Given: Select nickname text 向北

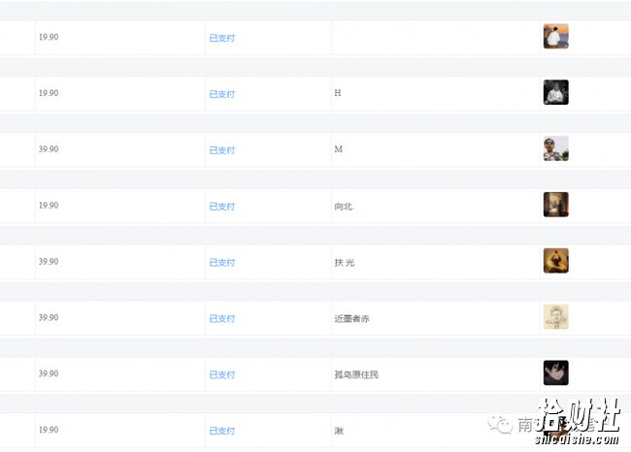Looking at the screenshot, I should click(344, 207).
